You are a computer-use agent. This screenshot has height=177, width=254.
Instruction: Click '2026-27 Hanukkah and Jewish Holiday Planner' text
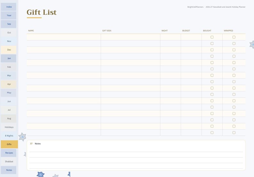pyautogui.click(x=226, y=7)
